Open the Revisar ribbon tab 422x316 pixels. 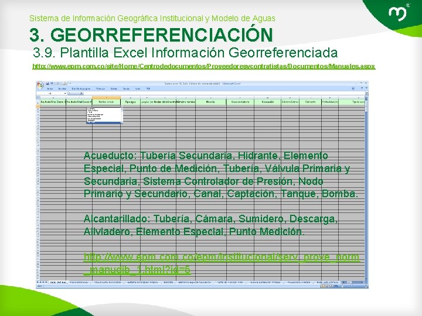click(126, 89)
